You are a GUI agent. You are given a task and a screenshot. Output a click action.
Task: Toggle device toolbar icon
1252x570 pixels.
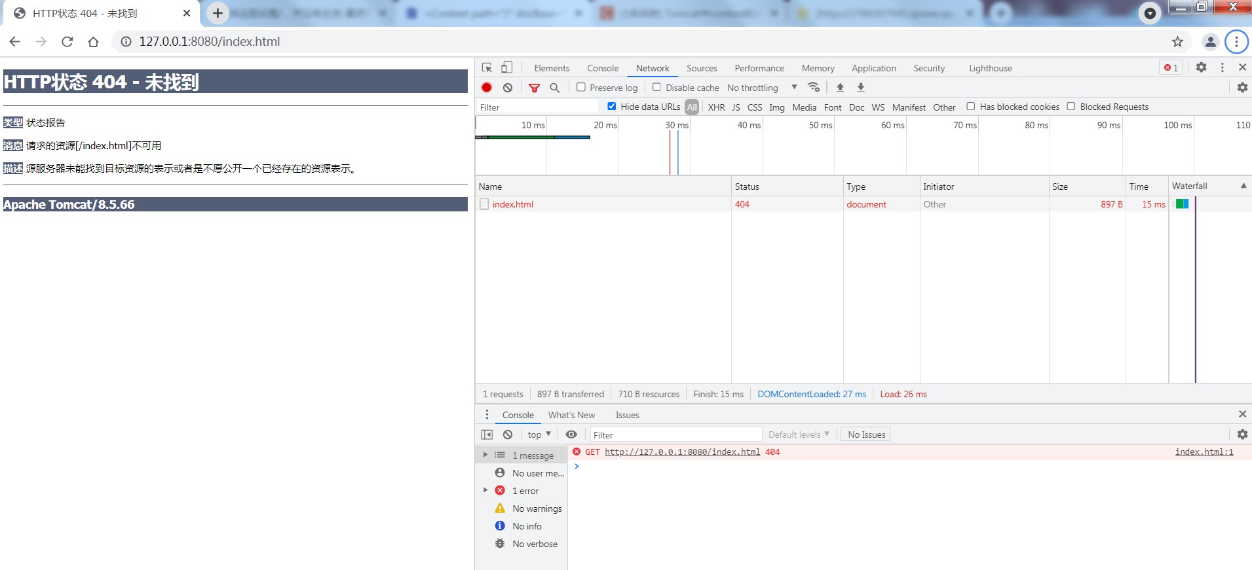506,67
